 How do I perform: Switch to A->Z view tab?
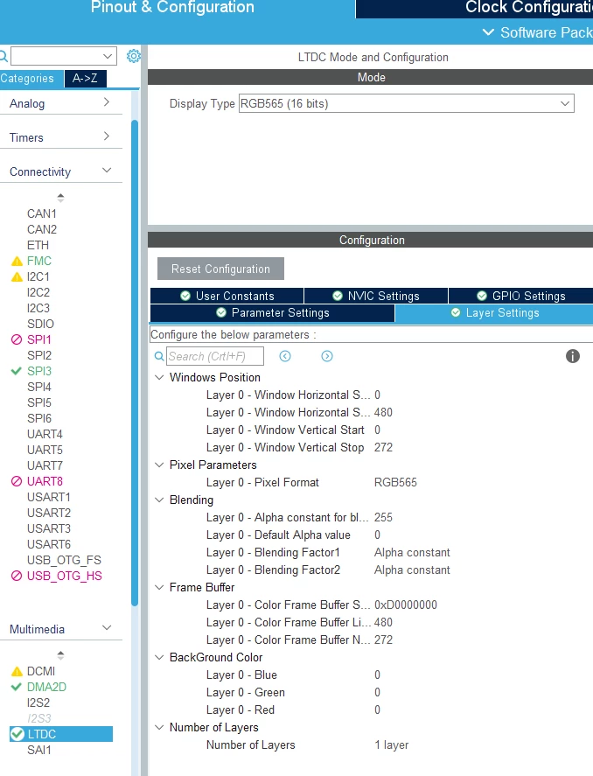tap(85, 78)
